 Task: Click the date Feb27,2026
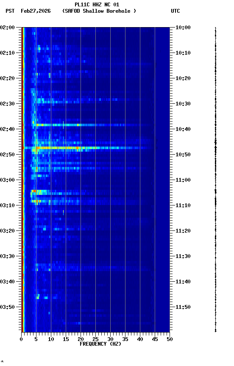(x=36, y=11)
